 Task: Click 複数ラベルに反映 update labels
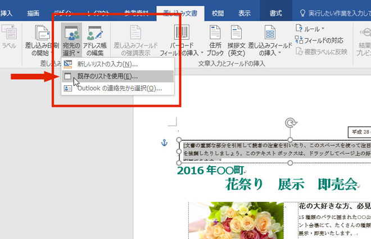(x=322, y=52)
